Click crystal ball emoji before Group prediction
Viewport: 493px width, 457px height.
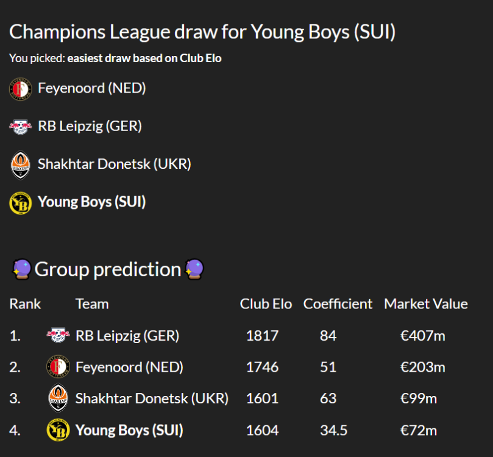tap(22, 269)
